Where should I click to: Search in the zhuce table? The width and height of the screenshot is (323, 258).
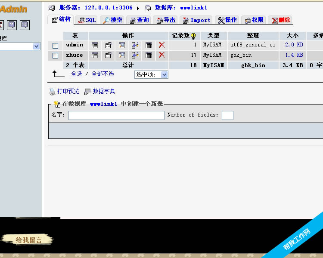(x=122, y=55)
